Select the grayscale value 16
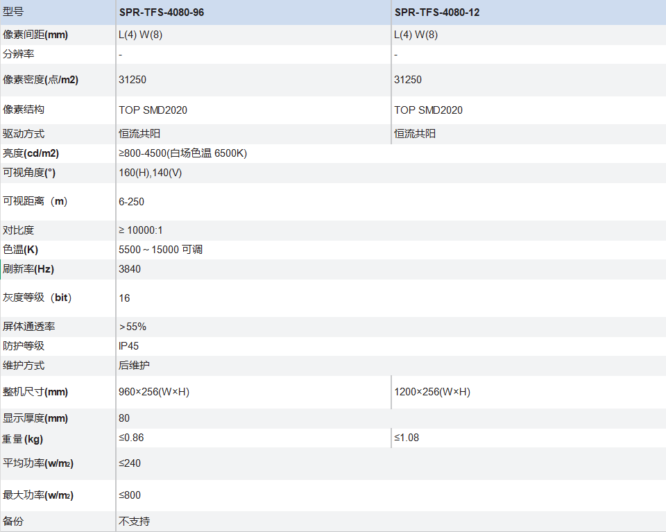The width and height of the screenshot is (666, 532). pyautogui.click(x=124, y=298)
